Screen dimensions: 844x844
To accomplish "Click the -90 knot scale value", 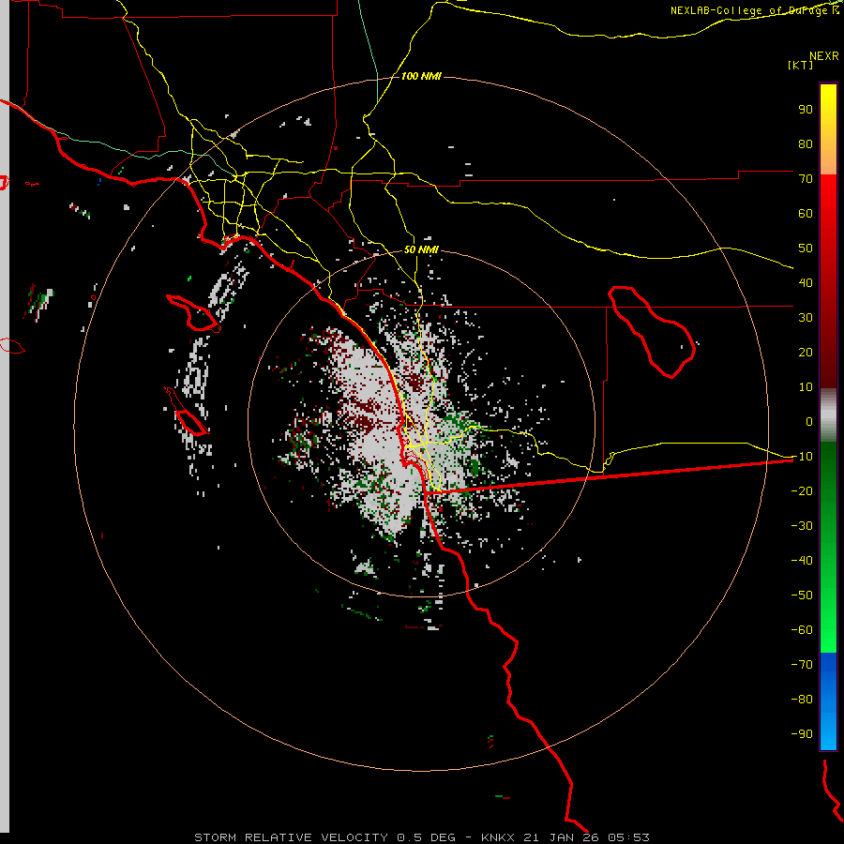I will (x=802, y=733).
